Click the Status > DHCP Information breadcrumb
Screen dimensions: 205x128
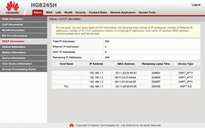pyautogui.click(x=65, y=19)
